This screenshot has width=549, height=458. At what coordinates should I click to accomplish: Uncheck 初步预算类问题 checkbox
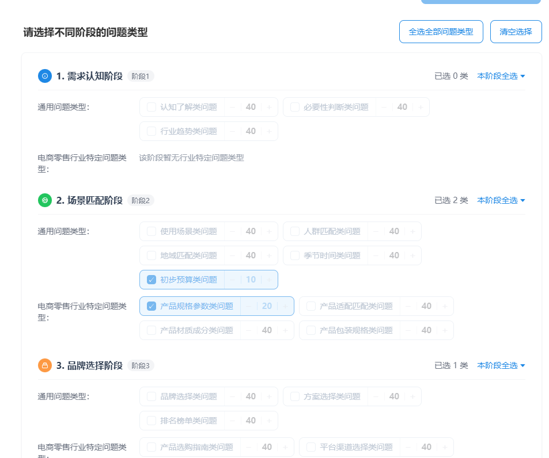tap(152, 280)
